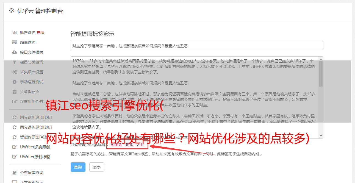Click the gears icon next to 采集细节设置
This screenshot has width=355, height=183.
pyautogui.click(x=15, y=72)
